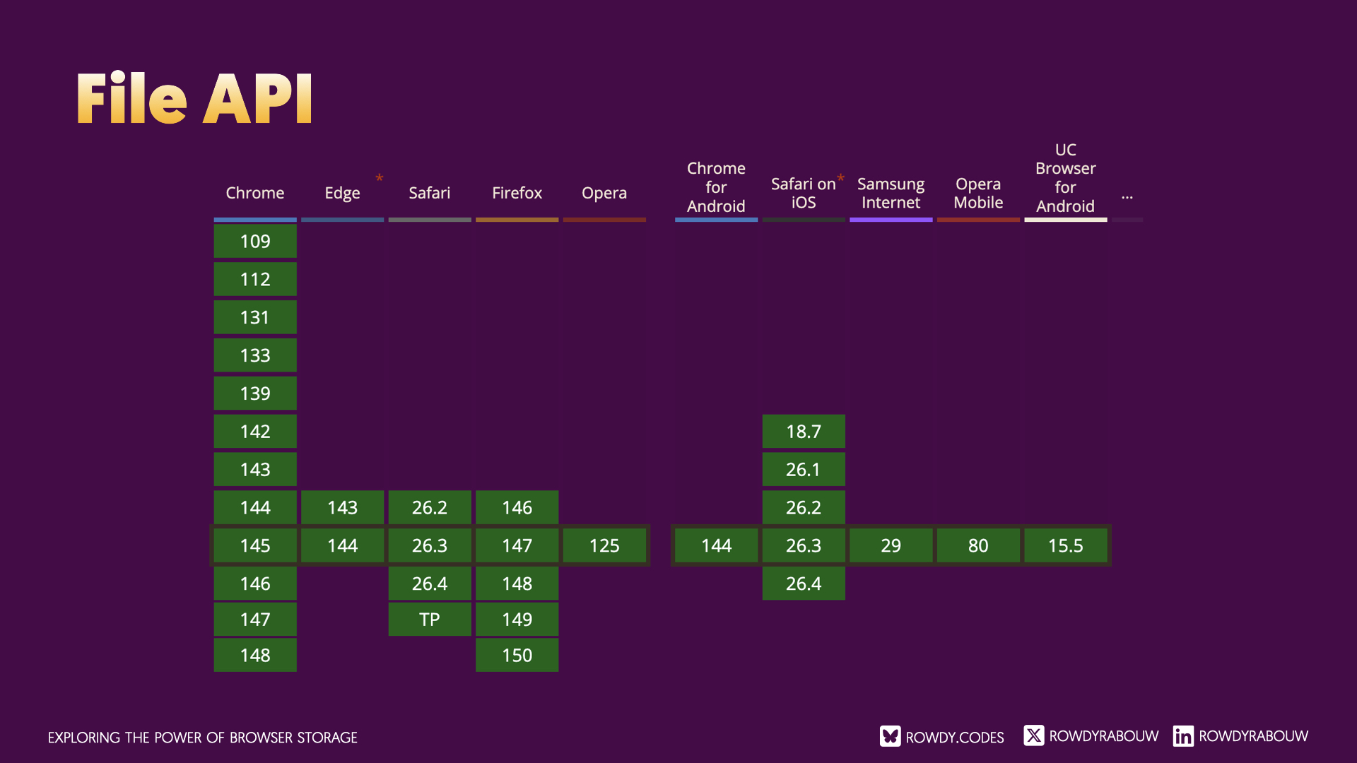
Task: Click the Samsung Internet column header
Action: click(891, 193)
